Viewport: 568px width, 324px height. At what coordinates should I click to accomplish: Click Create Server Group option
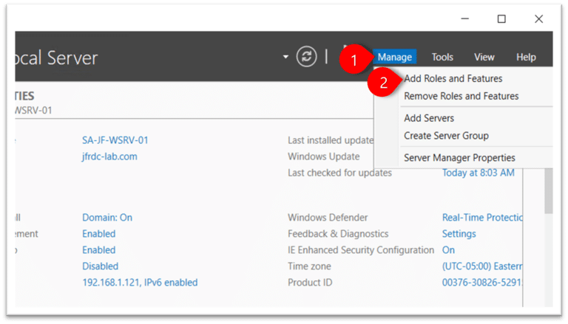pos(446,136)
